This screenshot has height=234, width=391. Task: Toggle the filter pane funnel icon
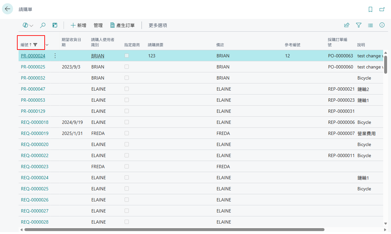(x=359, y=25)
